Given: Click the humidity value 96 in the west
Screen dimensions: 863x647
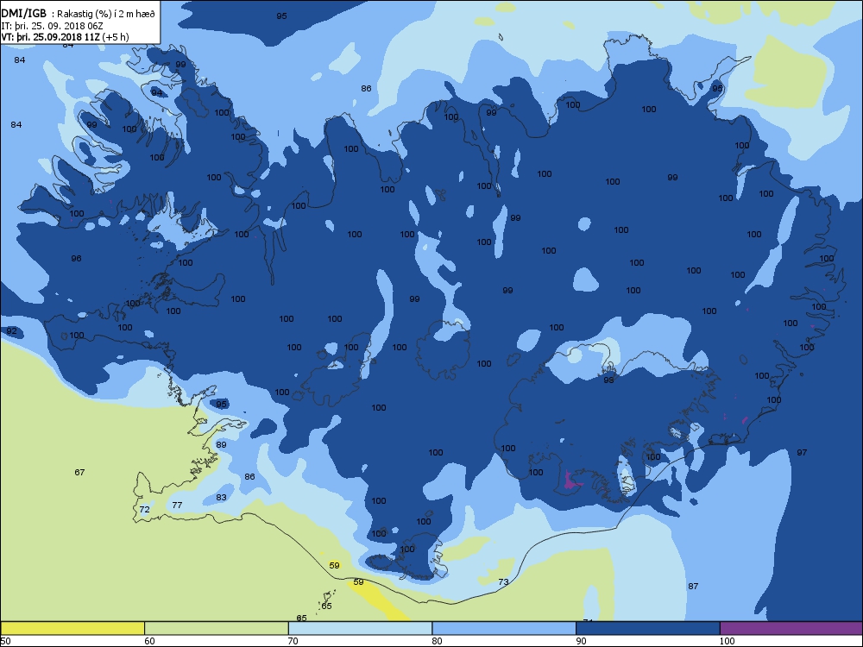Looking at the screenshot, I should click(x=77, y=258).
